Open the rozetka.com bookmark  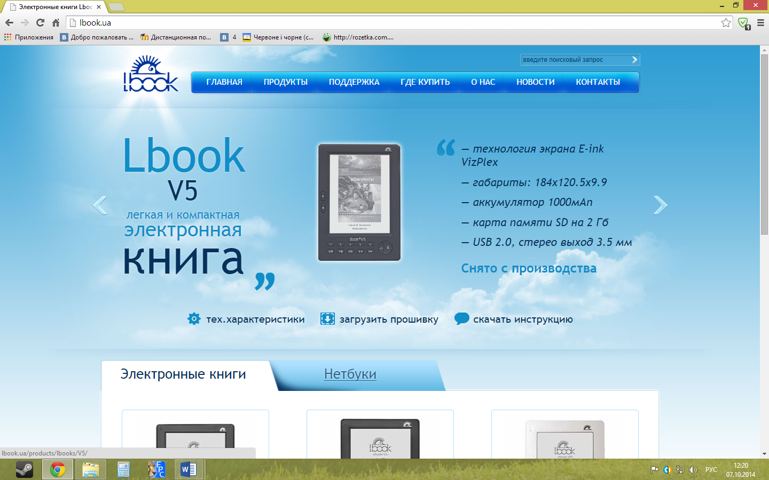[358, 37]
